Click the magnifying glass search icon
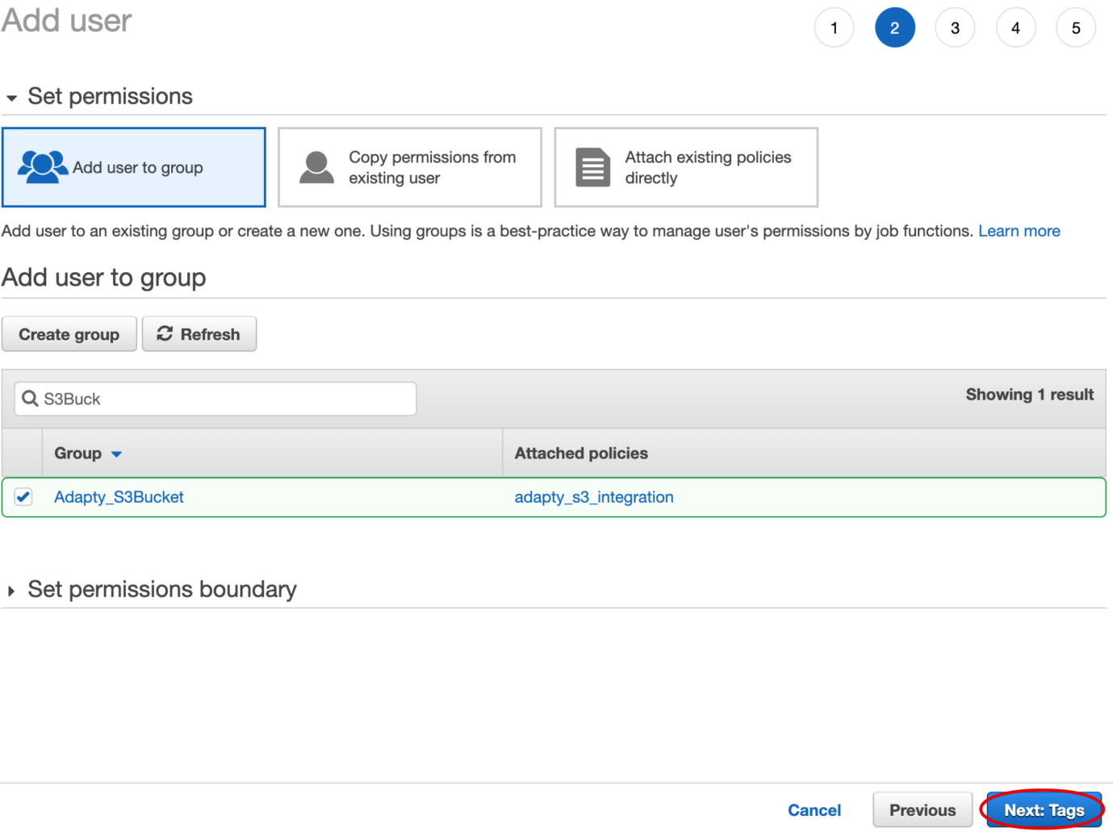This screenshot has height=832, width=1113. [30, 399]
